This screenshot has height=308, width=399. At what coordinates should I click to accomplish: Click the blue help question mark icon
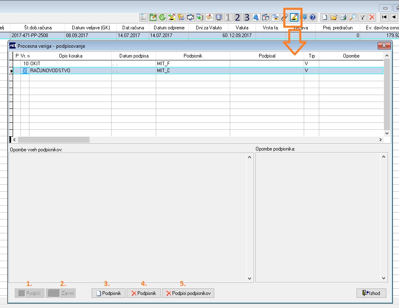(313, 17)
